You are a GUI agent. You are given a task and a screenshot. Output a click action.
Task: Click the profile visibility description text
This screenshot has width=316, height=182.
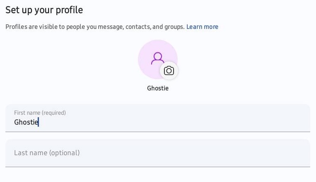point(95,27)
